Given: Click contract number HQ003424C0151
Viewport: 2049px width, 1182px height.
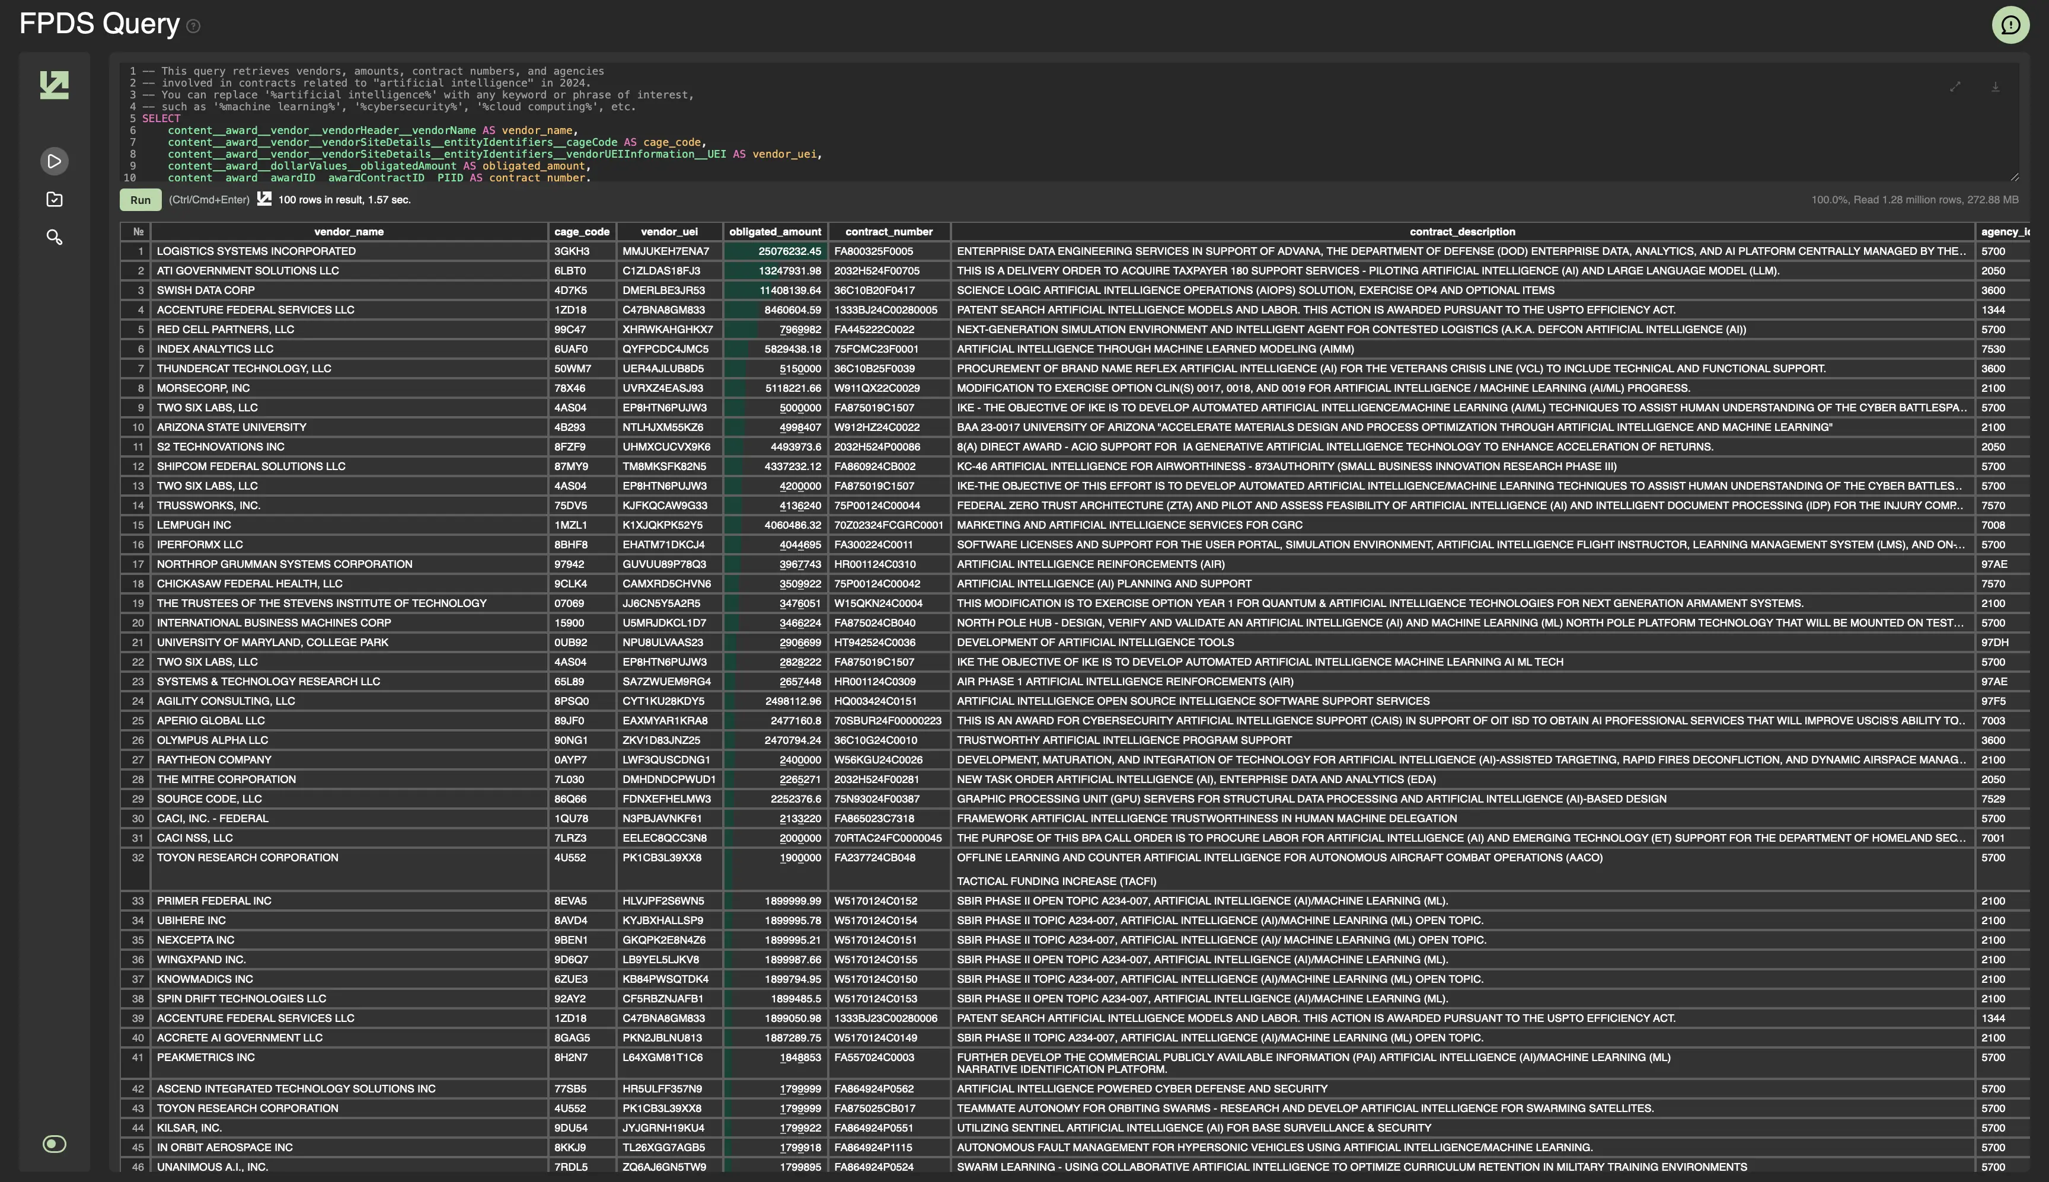Looking at the screenshot, I should pos(889,701).
